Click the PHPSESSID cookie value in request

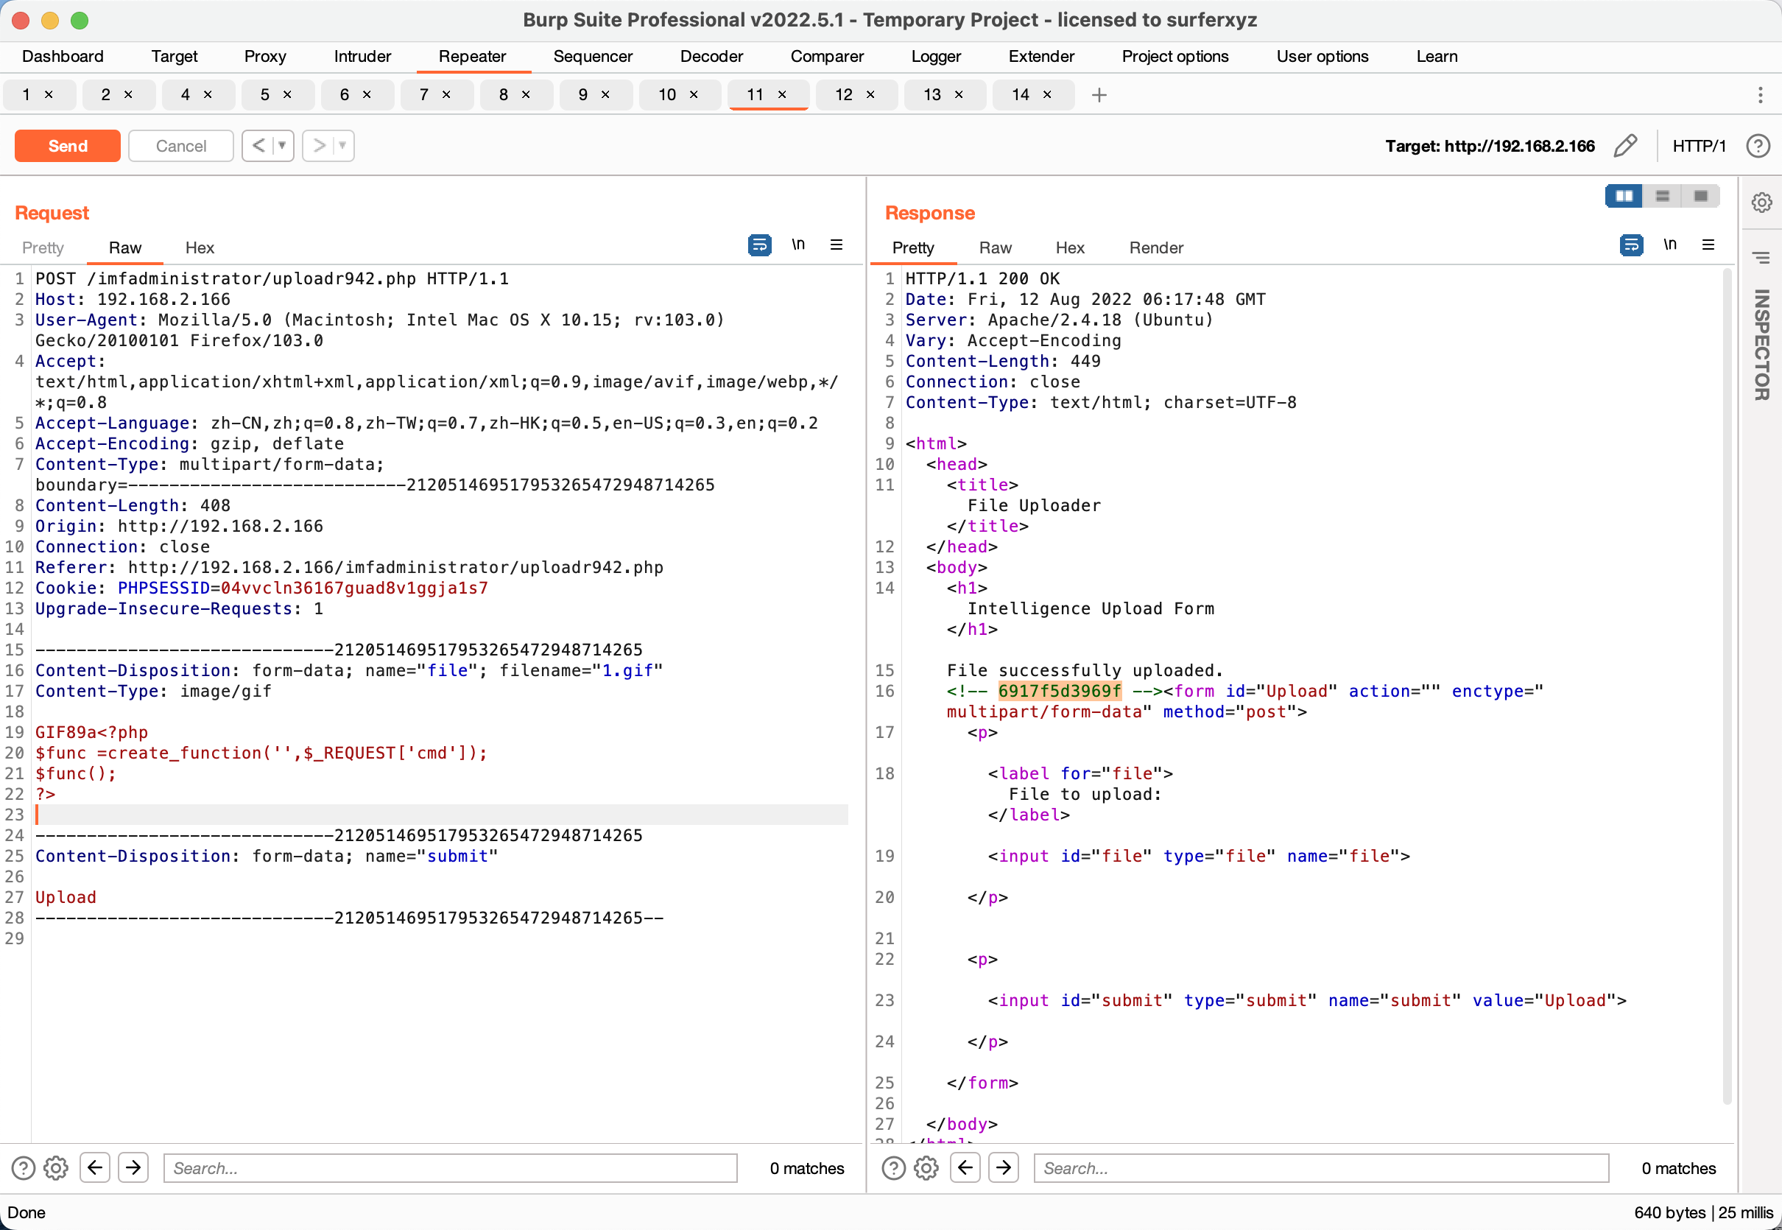coord(354,588)
